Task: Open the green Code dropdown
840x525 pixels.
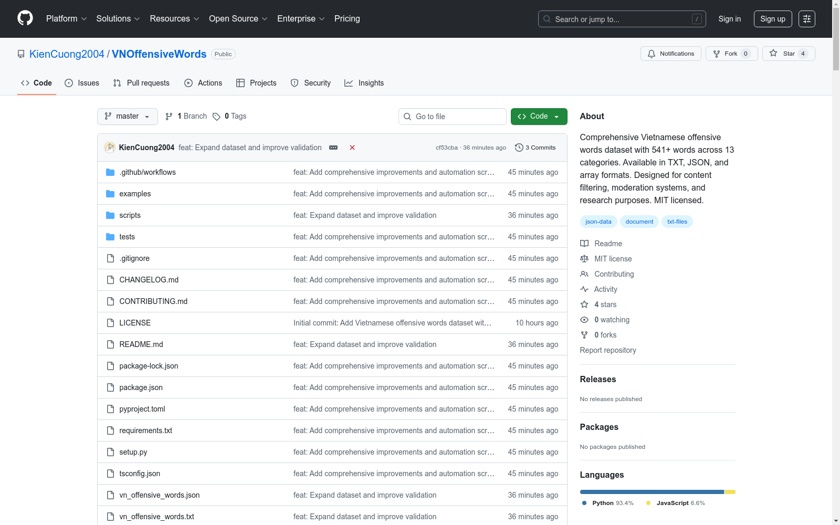Action: (539, 117)
